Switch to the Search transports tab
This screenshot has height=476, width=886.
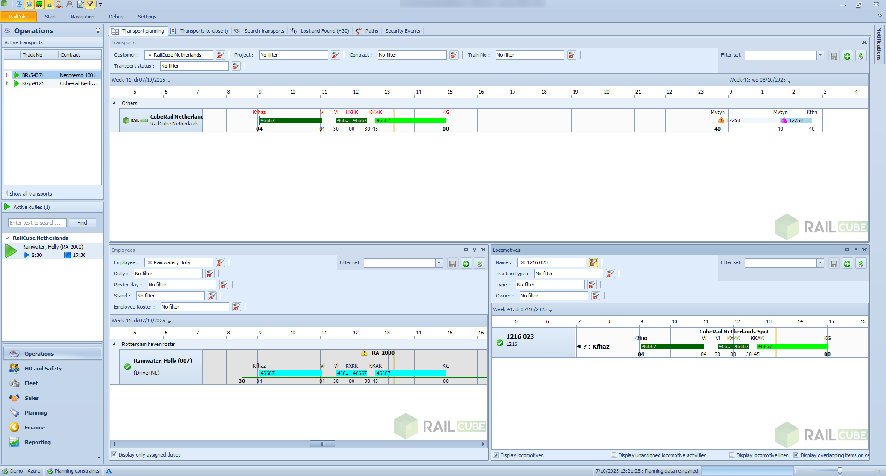264,31
